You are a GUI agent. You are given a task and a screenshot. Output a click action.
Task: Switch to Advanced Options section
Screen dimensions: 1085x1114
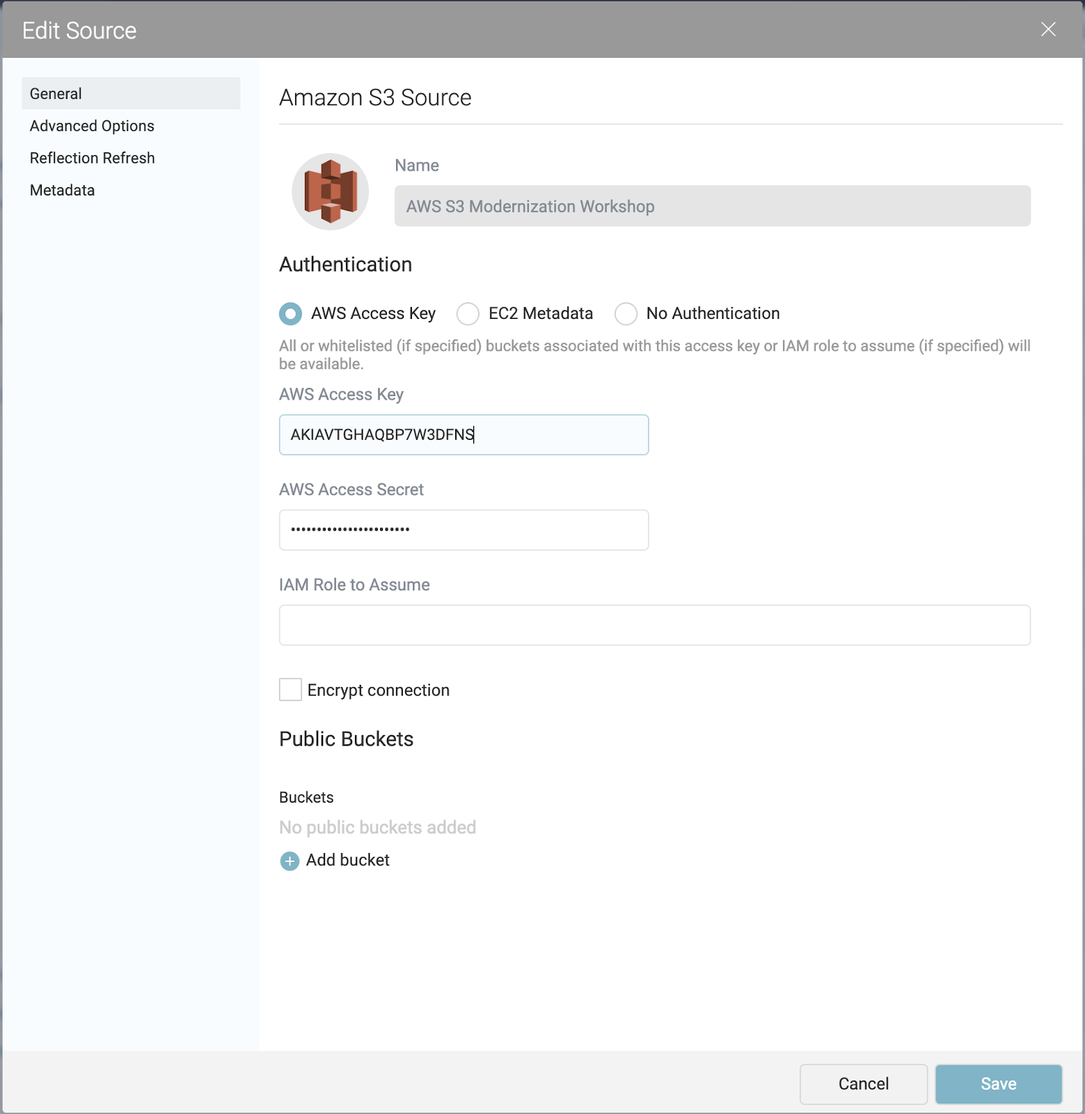point(92,126)
